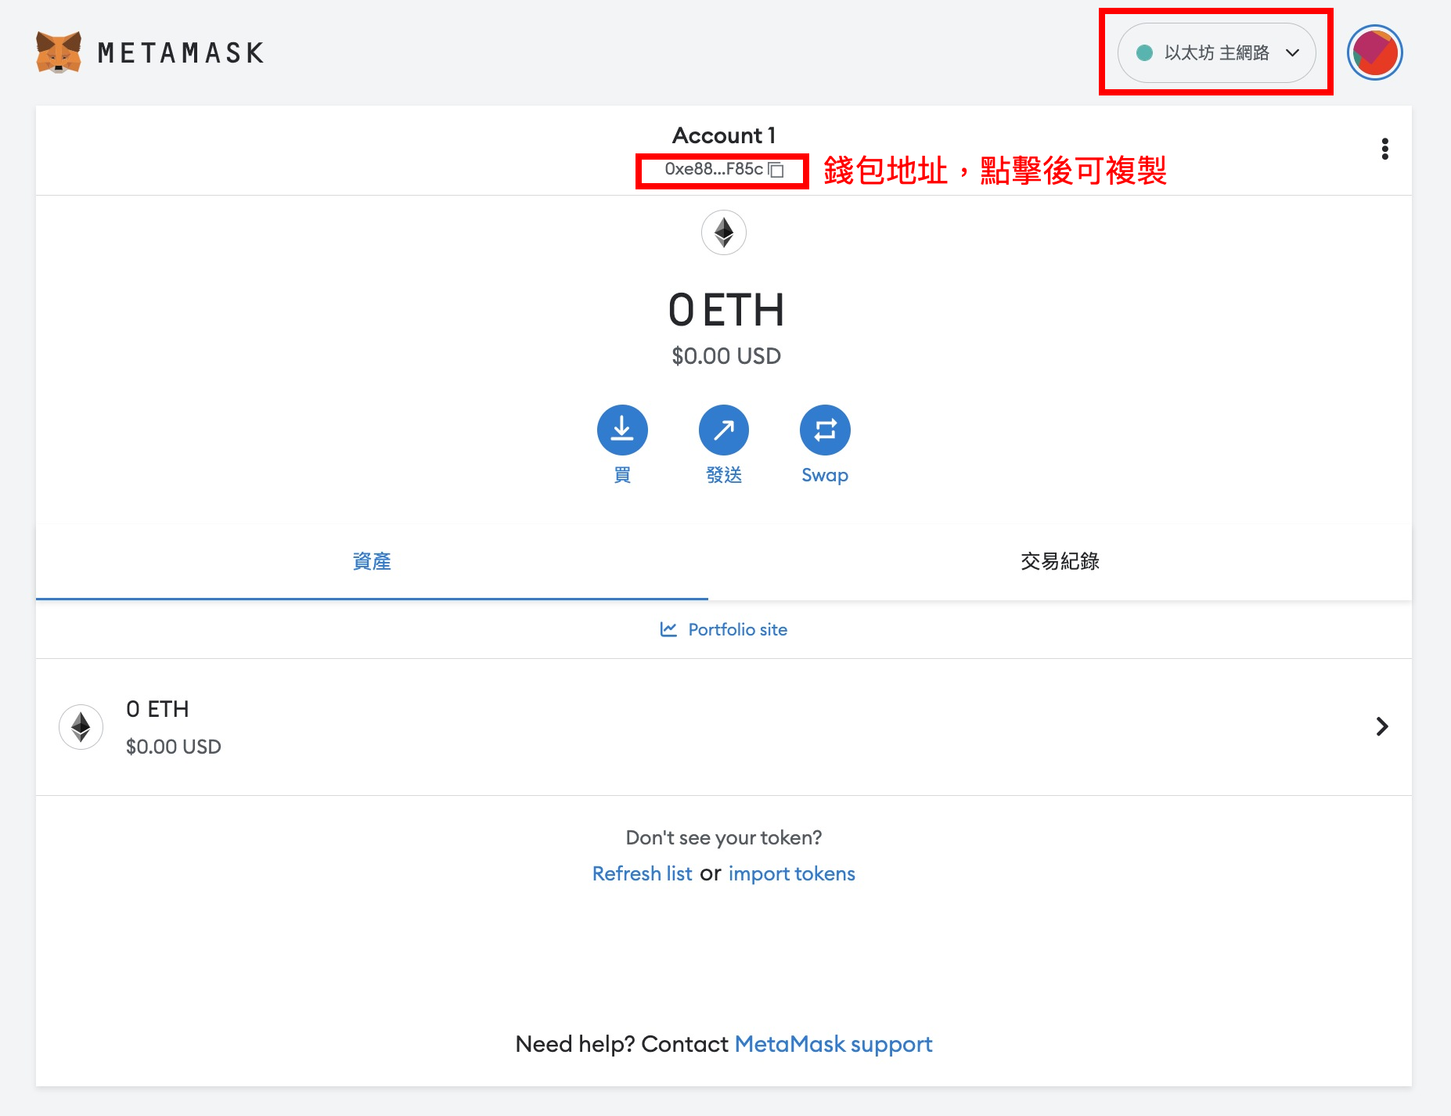The width and height of the screenshot is (1451, 1116).
Task: Click the Portfolio site chart icon
Action: 668,629
